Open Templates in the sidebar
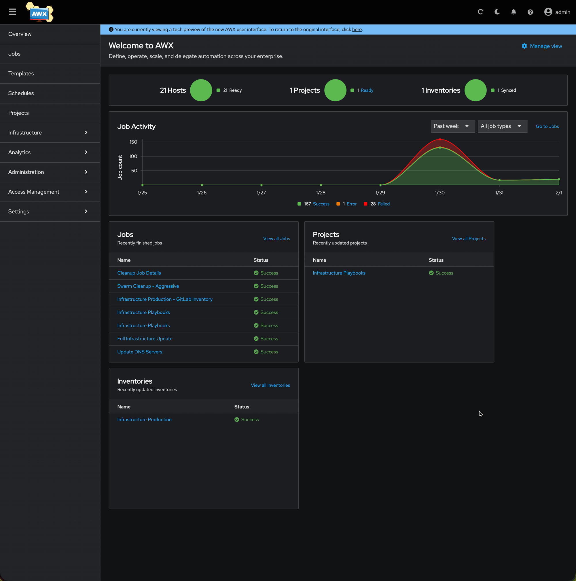This screenshot has width=576, height=581. pos(21,73)
